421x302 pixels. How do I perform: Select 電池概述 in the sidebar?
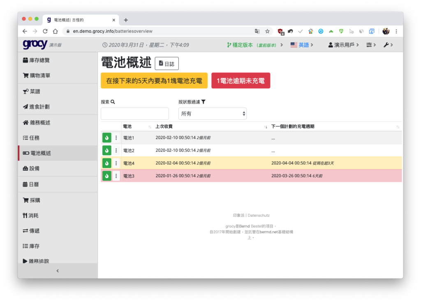(x=58, y=153)
